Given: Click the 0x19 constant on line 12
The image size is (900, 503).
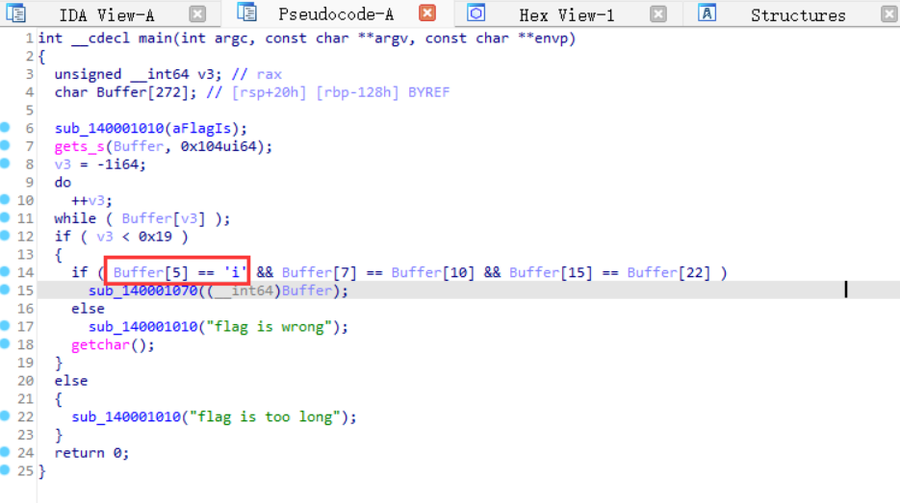Looking at the screenshot, I should click(x=155, y=237).
